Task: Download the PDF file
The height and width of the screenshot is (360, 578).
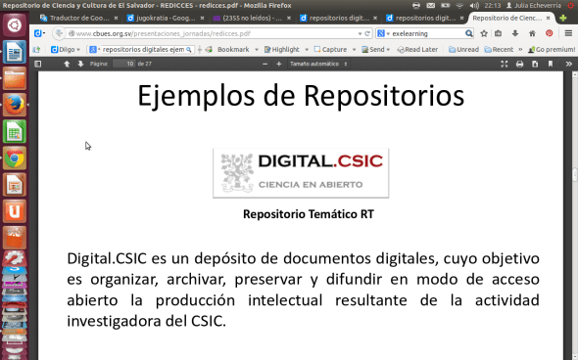Action: tap(535, 64)
